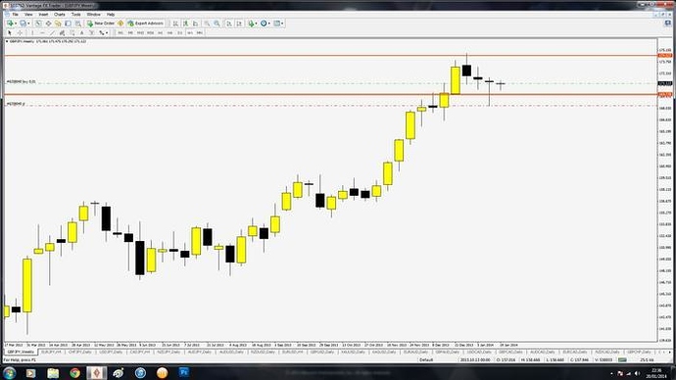Screen dimensions: 676x380
Task: Open the volume control in tray
Action: (x=637, y=373)
